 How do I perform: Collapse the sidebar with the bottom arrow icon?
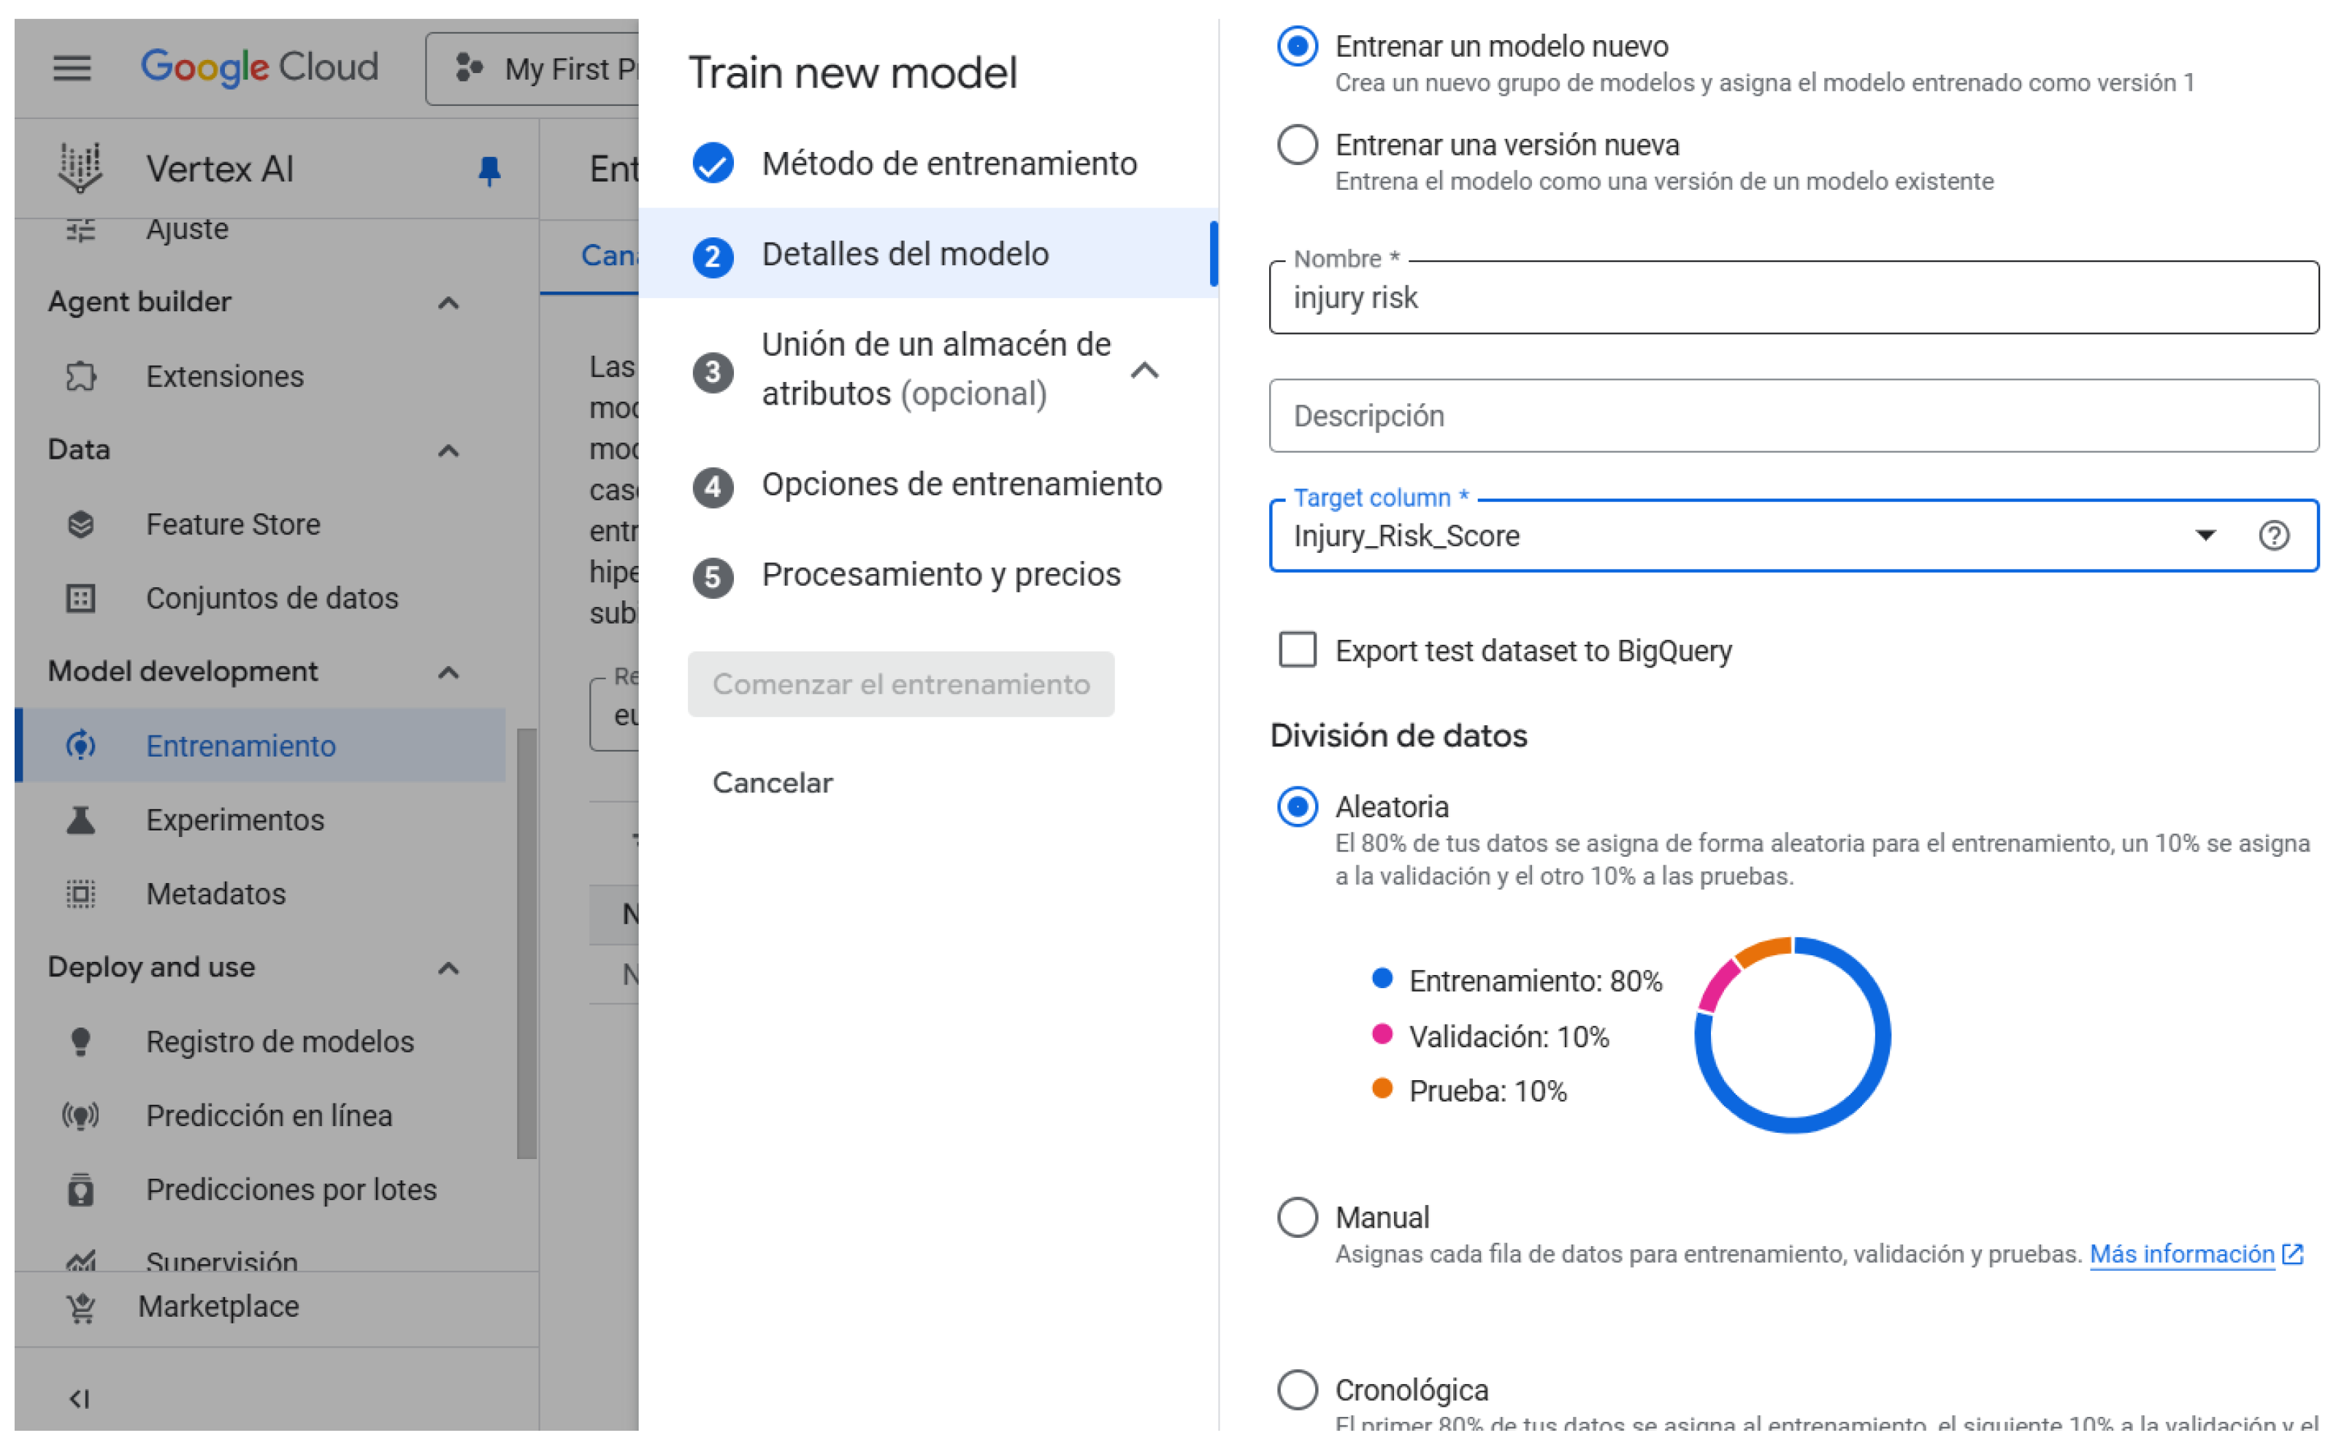[x=79, y=1399]
